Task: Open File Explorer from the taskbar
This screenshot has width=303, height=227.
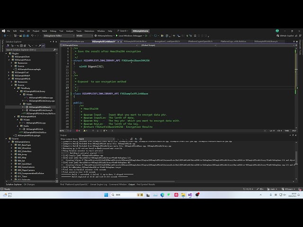Action: click(183, 195)
